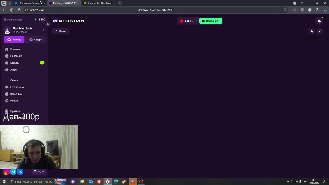Open the globe translate icon in the browser toolbar
The height and width of the screenshot is (185, 329).
(x=310, y=10)
